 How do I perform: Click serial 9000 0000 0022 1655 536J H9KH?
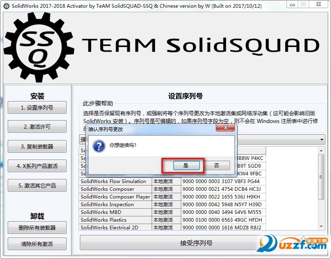point(224,197)
